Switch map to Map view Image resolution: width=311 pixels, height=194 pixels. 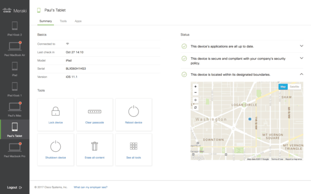pos(283,87)
